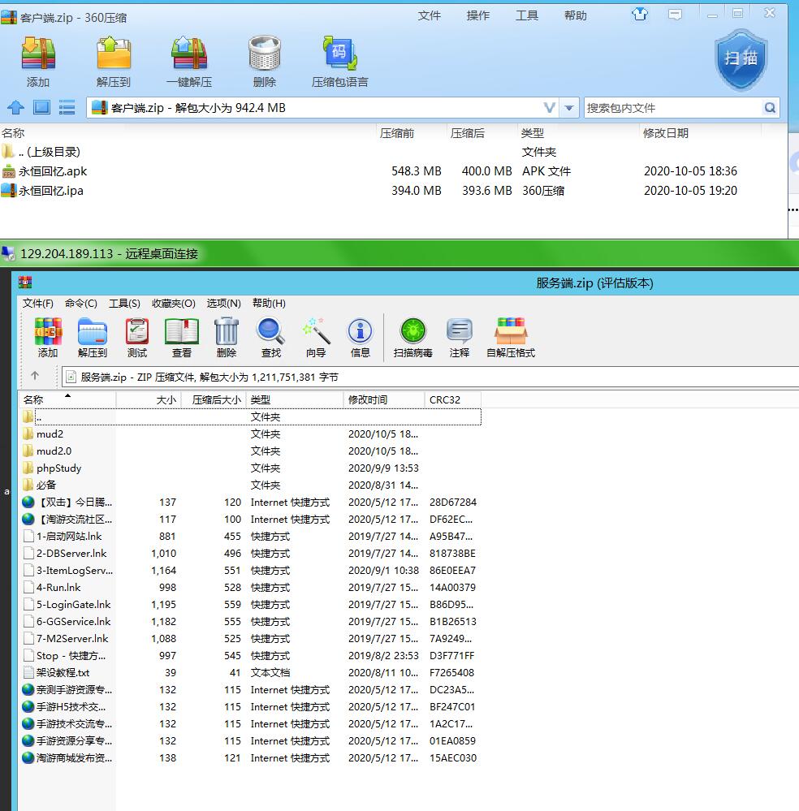799x811 pixels.
Task: Click the 自解压格式 icon
Action: (x=511, y=336)
